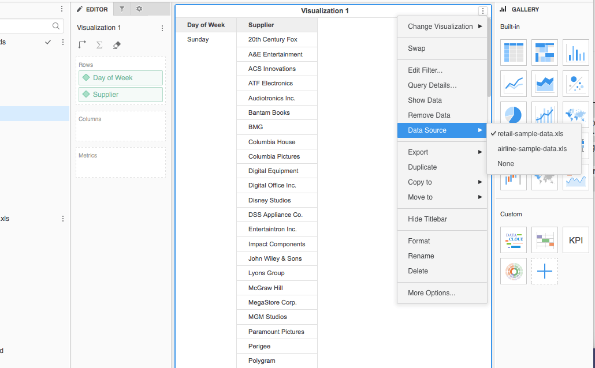Choose Swap from the context menu
The height and width of the screenshot is (368, 595).
(442, 48)
